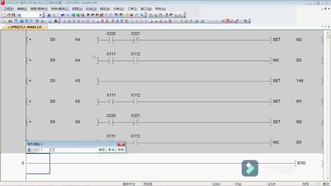Viewport: 331px width, 186px height.
Task: Open the 在线(O) menu
Action: tap(91, 9)
